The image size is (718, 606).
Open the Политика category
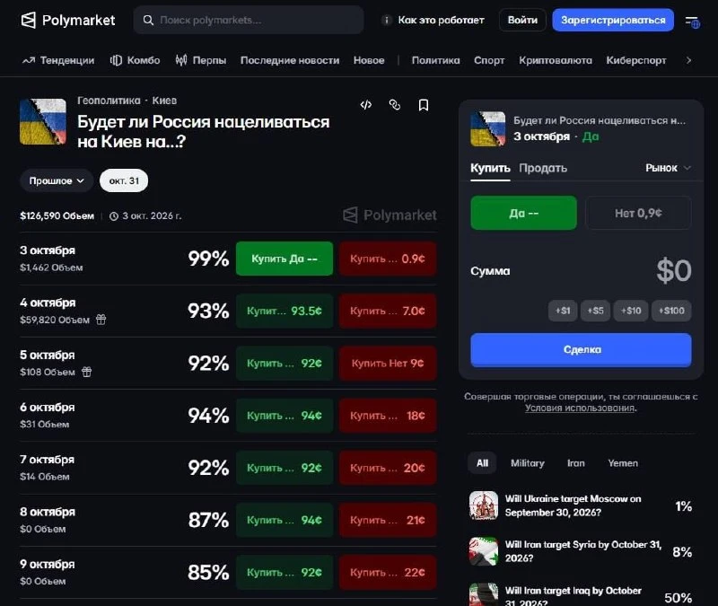pos(435,60)
